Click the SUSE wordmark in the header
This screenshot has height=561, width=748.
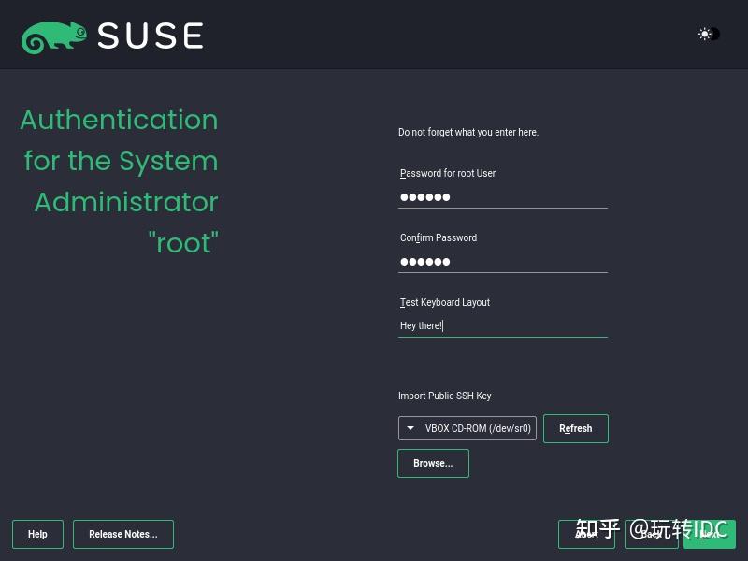tap(150, 36)
